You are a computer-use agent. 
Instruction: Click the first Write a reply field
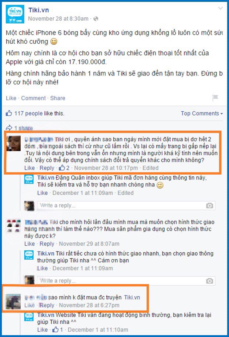coord(126,205)
